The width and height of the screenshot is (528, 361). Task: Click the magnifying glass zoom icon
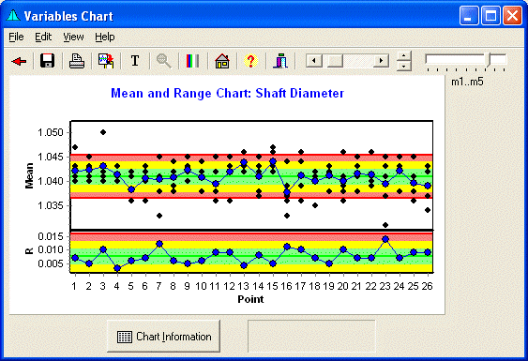(x=164, y=61)
